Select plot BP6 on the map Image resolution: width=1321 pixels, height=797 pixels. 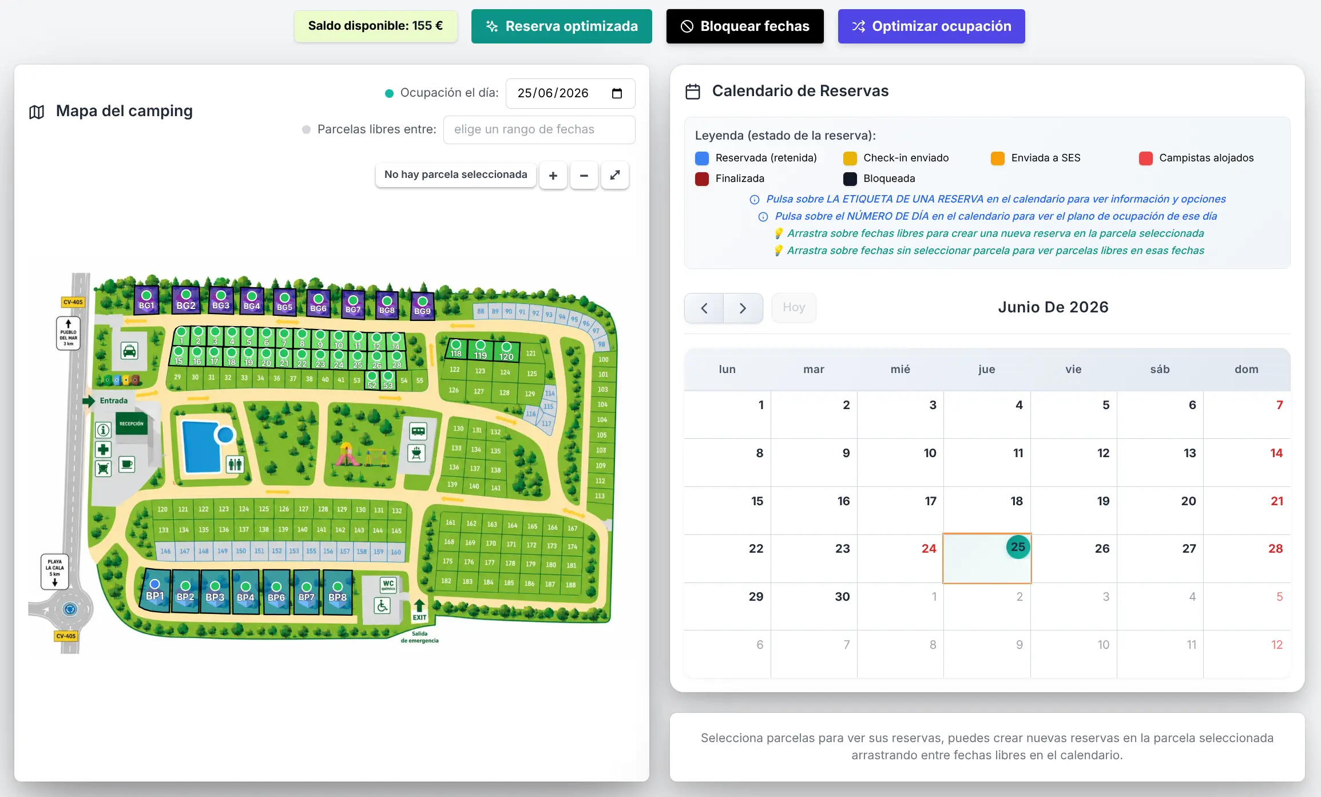276,592
